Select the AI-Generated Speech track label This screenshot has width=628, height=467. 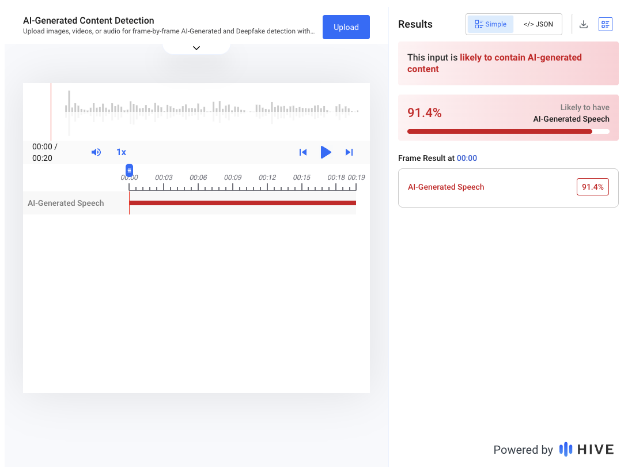coord(66,203)
